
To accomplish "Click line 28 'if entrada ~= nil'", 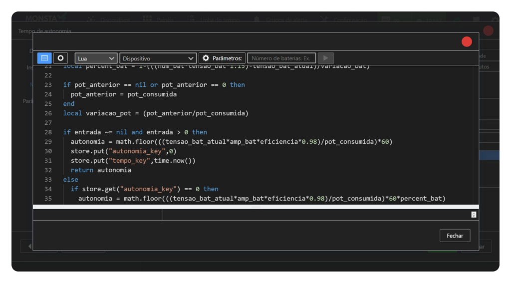I will 135,132.
